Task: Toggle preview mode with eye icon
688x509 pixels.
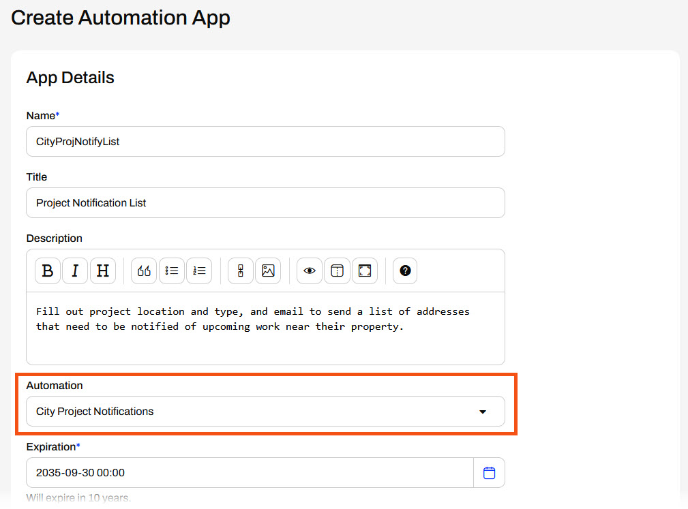Action: tap(310, 271)
